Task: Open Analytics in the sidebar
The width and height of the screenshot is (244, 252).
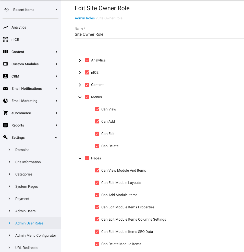Action: click(x=19, y=27)
